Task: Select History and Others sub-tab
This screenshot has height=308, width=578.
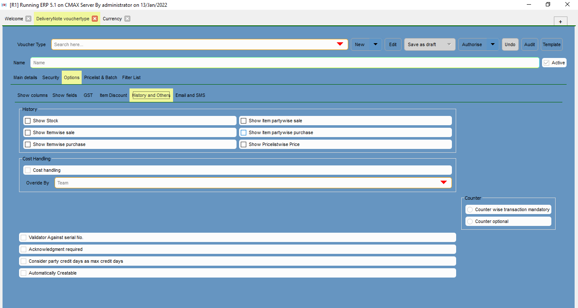Action: click(151, 95)
